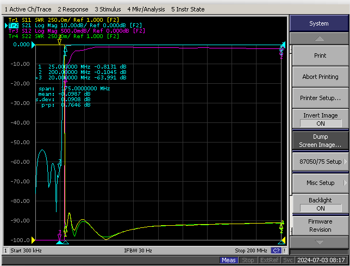
Task: Click the Firmware Revision button
Action: point(321,225)
